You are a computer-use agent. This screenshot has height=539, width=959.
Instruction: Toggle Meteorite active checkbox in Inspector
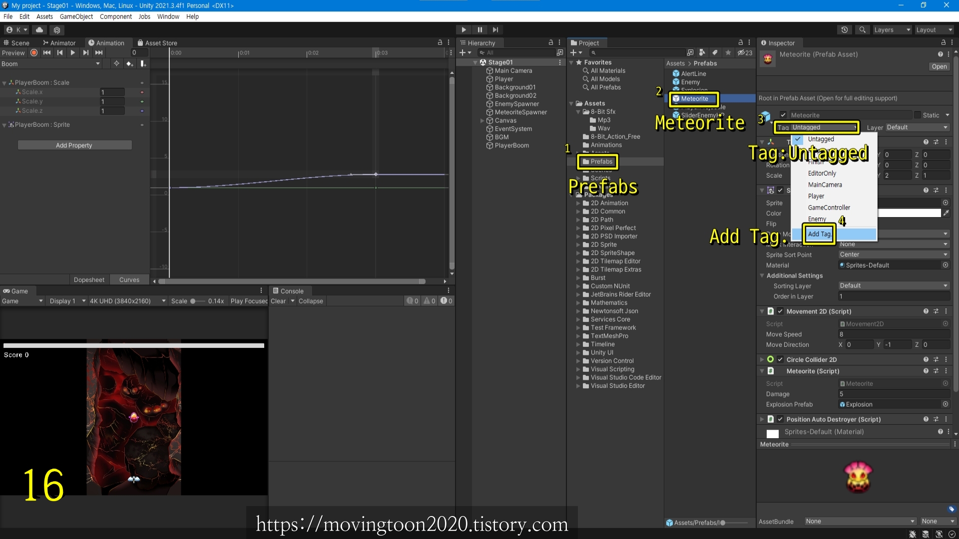783,115
